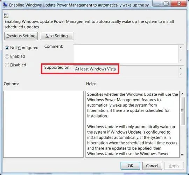
Task: Click the Help text about hibernation
Action: click(x=132, y=105)
